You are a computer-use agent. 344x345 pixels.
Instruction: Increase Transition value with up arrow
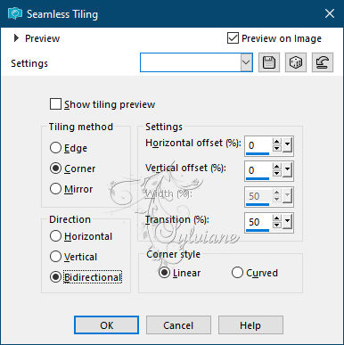click(x=277, y=218)
